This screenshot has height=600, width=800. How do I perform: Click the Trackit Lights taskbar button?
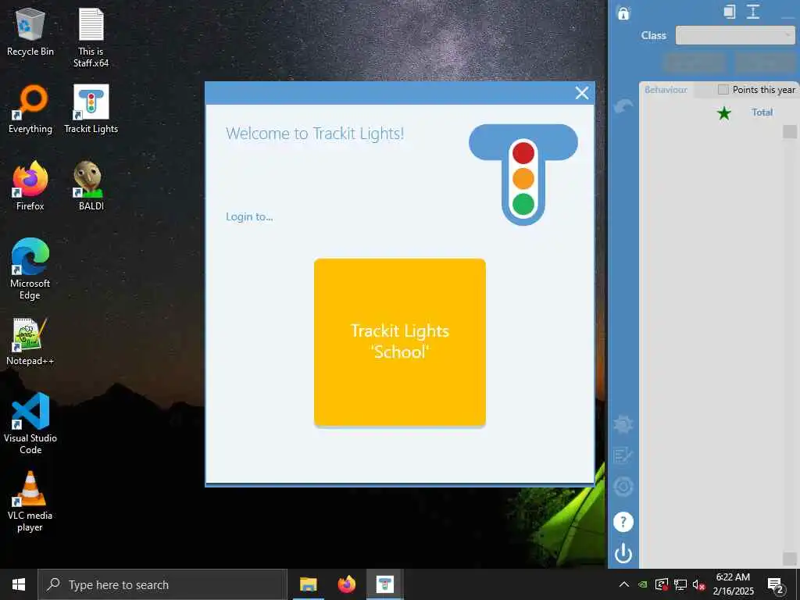[384, 584]
